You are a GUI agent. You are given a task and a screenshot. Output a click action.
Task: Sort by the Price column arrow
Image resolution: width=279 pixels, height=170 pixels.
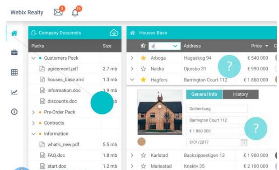[x=266, y=46]
